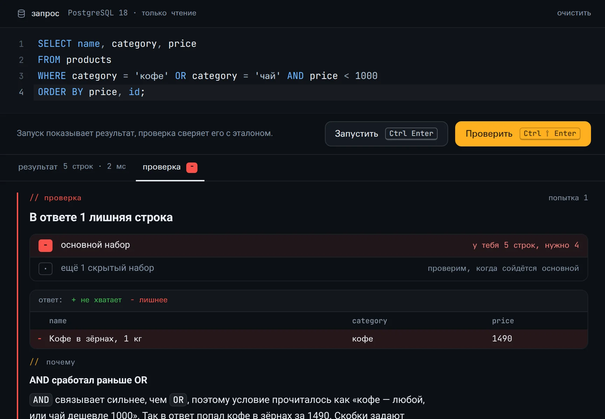Viewport: 605px width, 419px height.
Task: Click the price cell «1490»
Action: pos(502,339)
